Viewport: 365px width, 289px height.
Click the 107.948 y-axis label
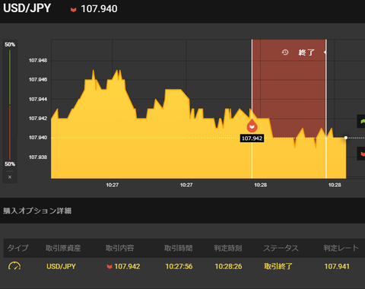pos(38,60)
